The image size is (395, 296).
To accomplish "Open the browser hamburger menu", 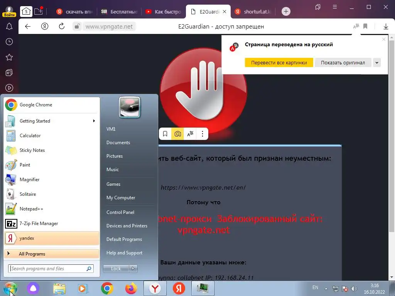I will point(335,7).
